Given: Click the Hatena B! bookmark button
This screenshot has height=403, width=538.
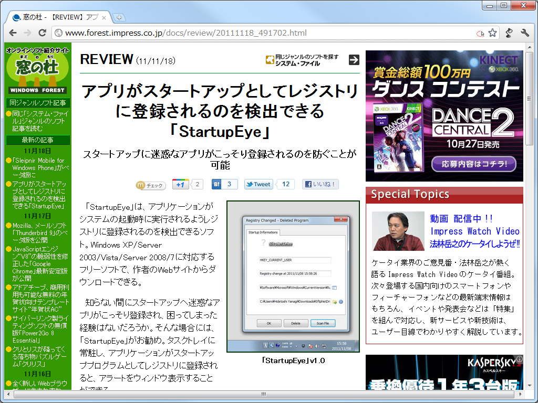Looking at the screenshot, I should coord(216,184).
